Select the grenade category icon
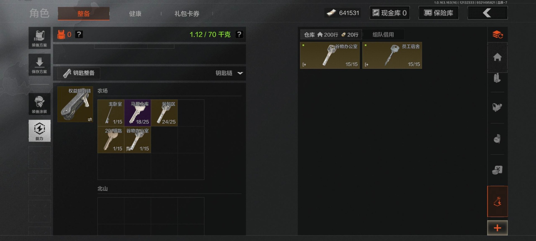Screen dimensions: 536x241 (x=497, y=139)
